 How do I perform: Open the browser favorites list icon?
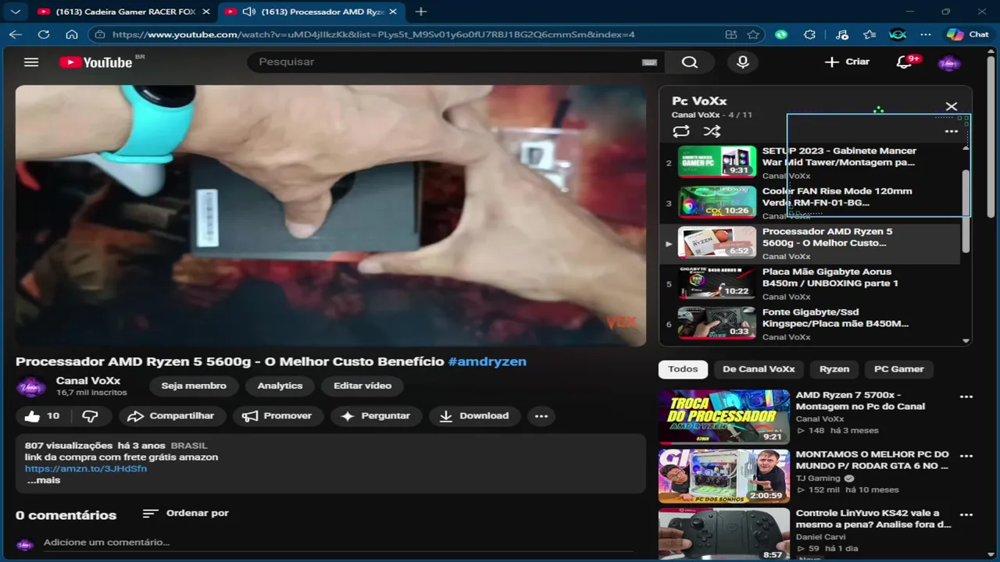coord(870,34)
